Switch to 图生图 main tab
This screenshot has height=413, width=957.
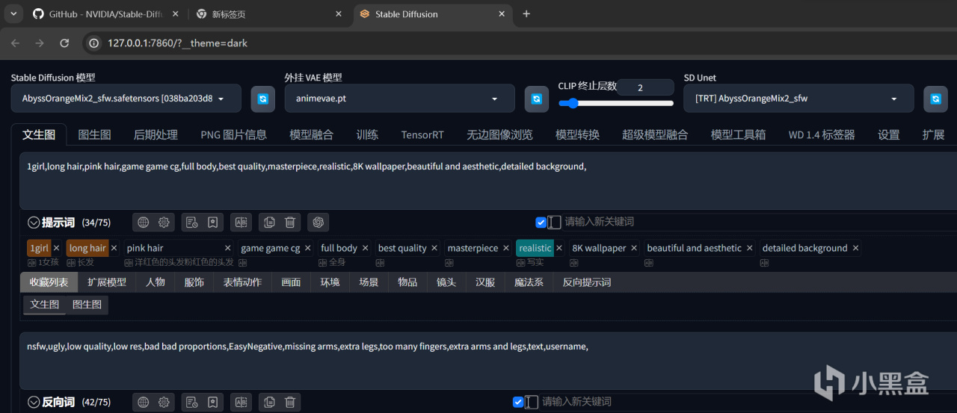(x=94, y=134)
